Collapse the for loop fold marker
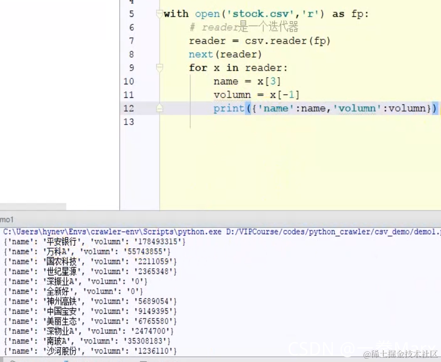 pos(160,68)
